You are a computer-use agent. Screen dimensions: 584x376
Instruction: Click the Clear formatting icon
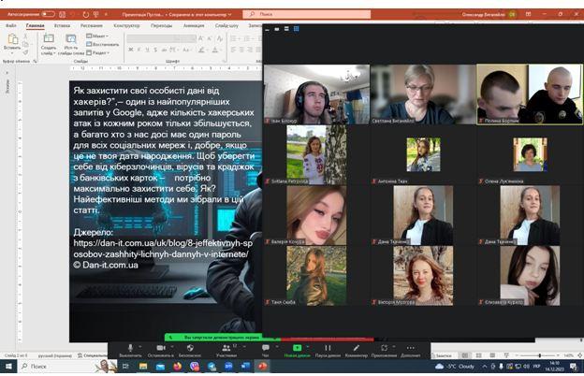220,38
